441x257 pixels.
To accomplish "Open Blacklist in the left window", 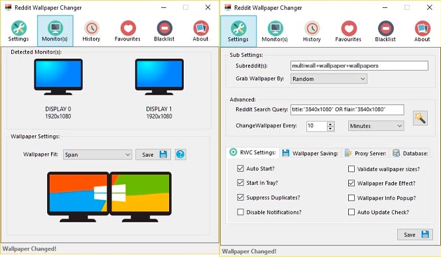I will (x=164, y=31).
